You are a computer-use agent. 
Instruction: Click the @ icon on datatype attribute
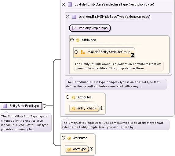pyautogui.click(x=69, y=149)
